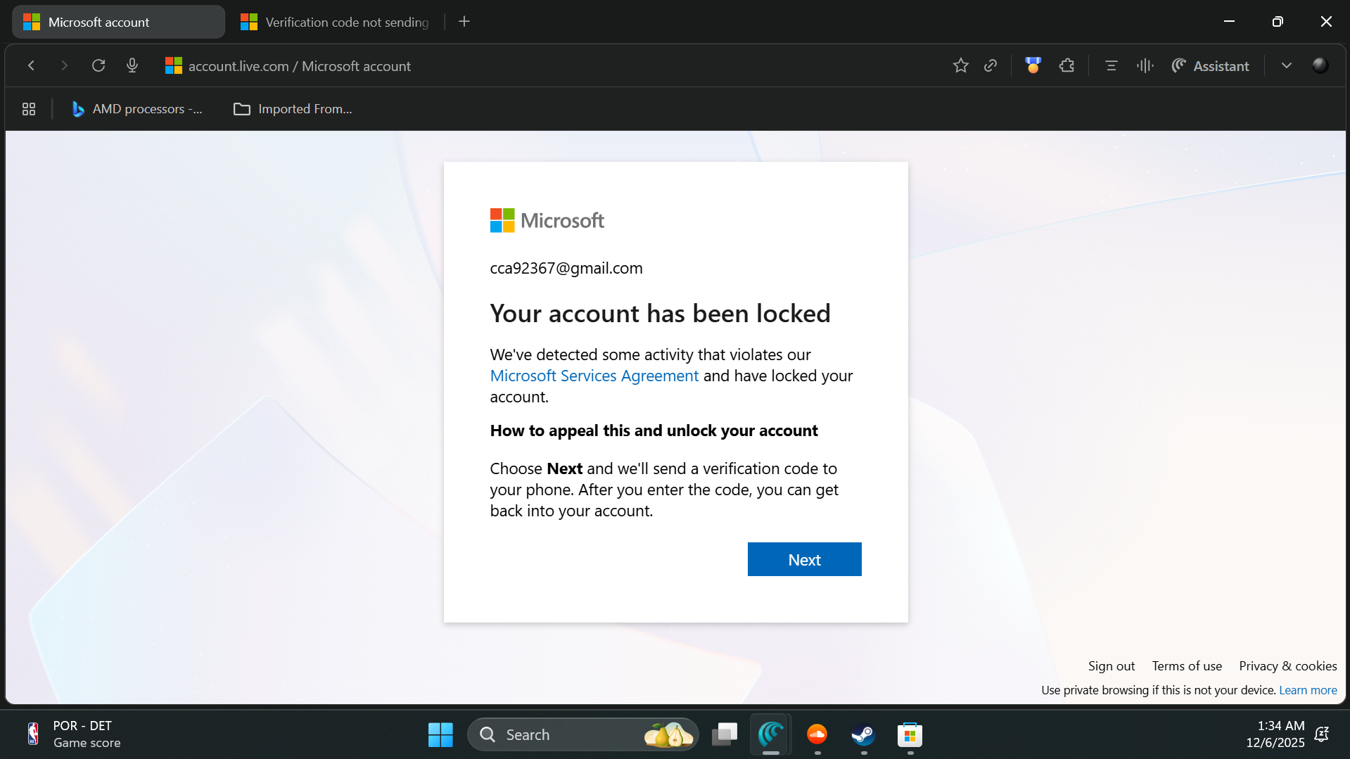The image size is (1350, 759).
Task: Open Task View from the taskbar
Action: pyautogui.click(x=724, y=734)
